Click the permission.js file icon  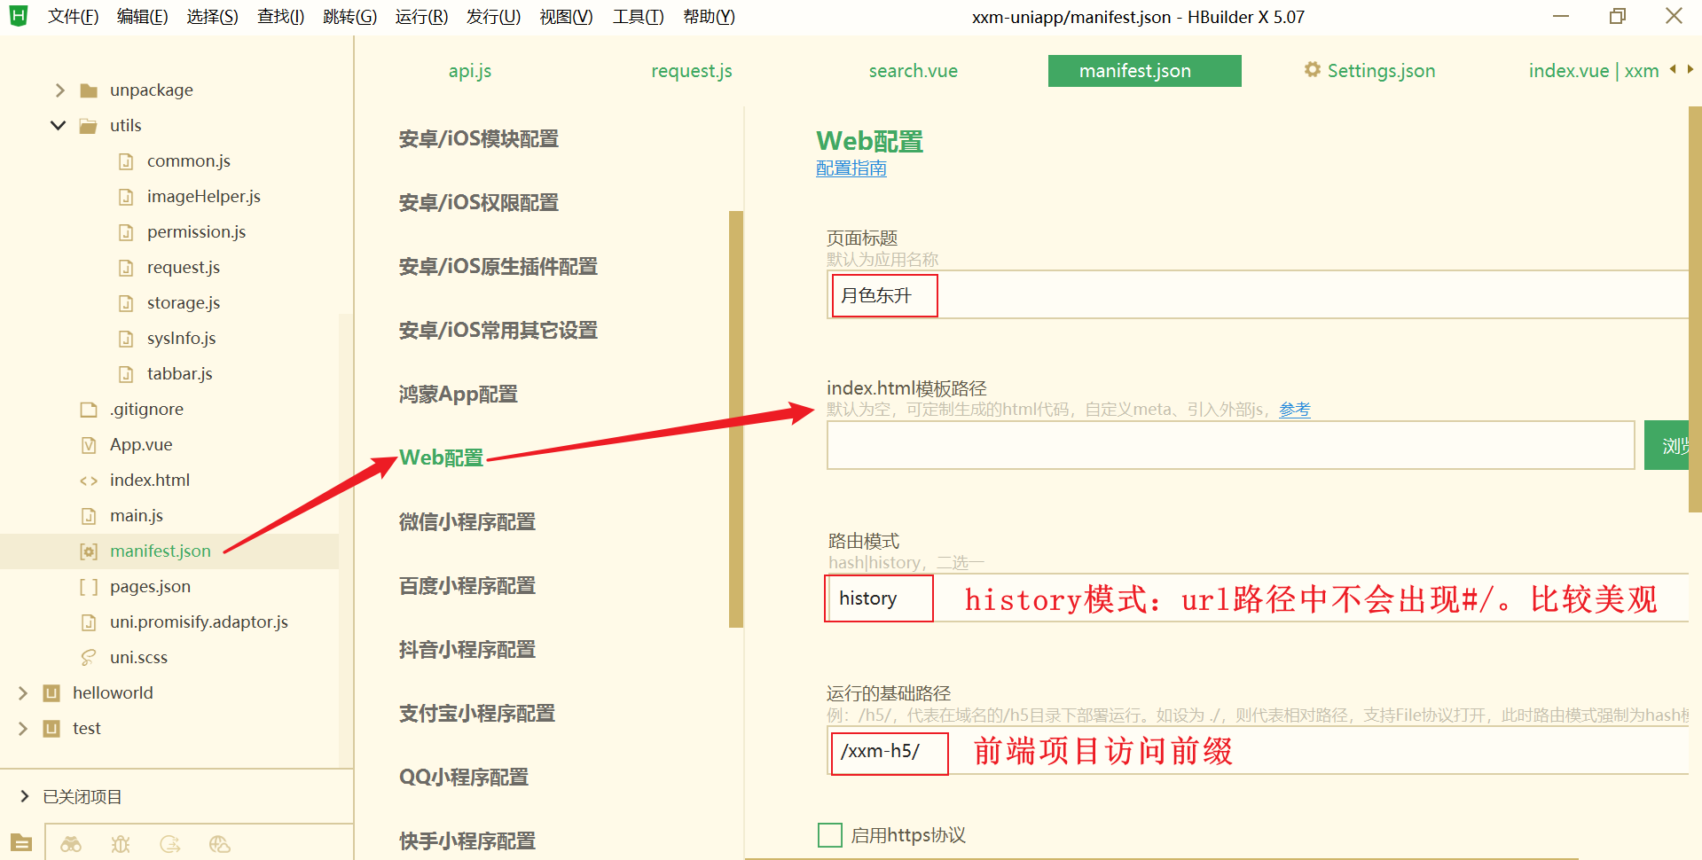(126, 232)
